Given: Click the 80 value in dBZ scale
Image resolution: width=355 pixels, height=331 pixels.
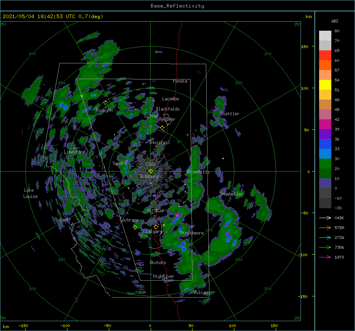Looking at the screenshot, I should [x=337, y=31].
